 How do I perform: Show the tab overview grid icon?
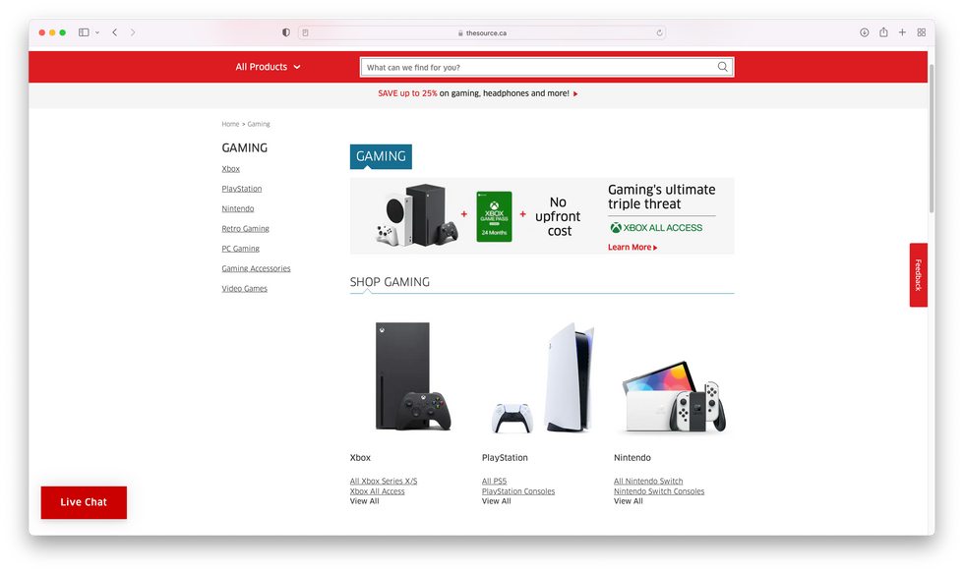[921, 32]
